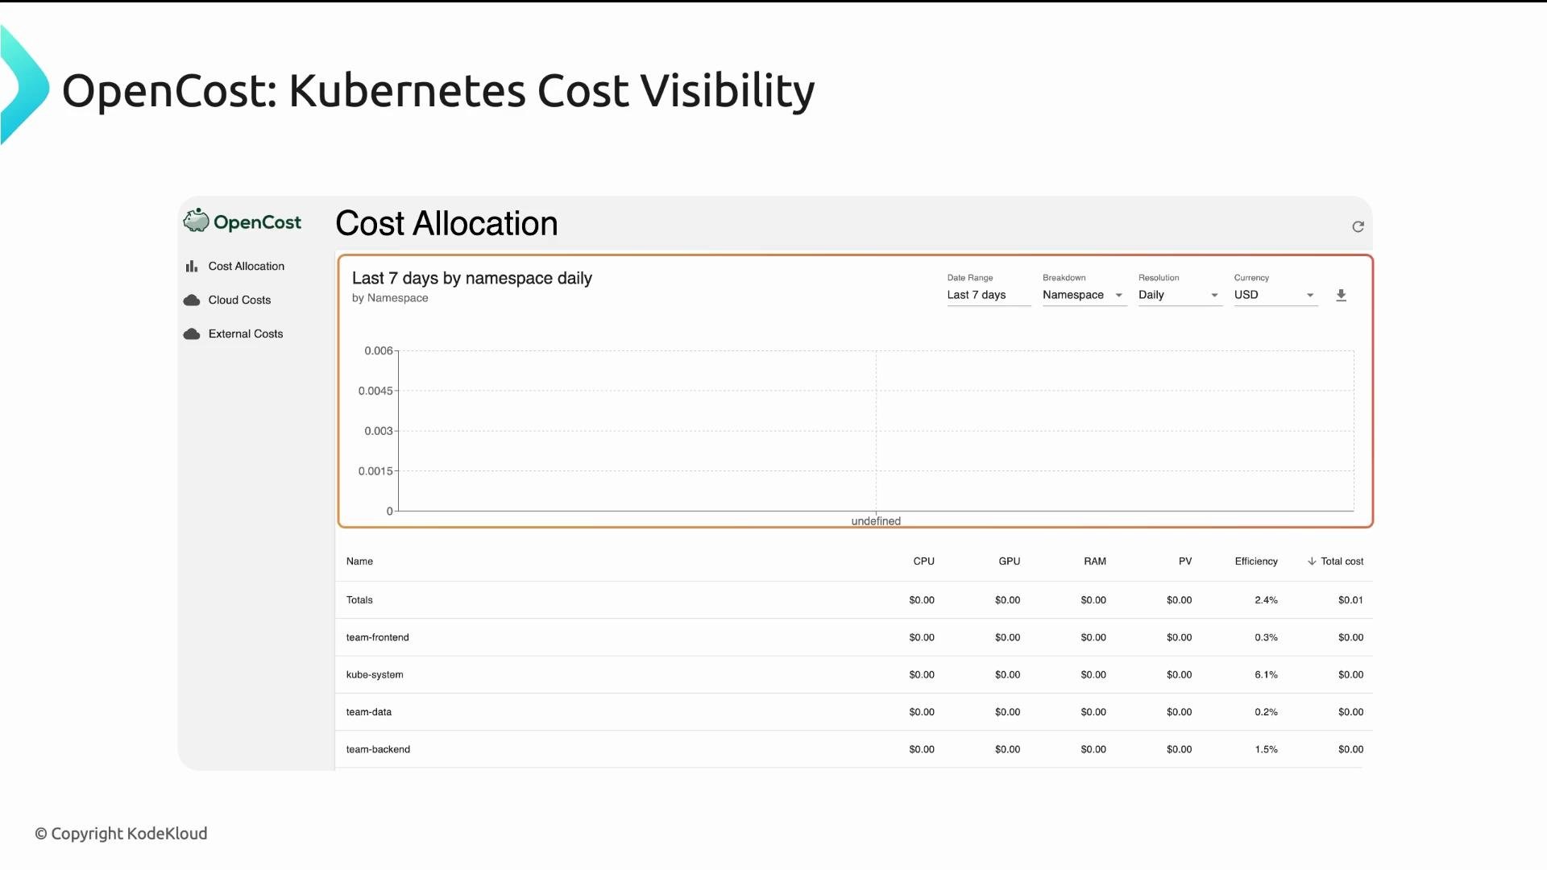Select the team-data namespace row
Image resolution: width=1547 pixels, height=870 pixels.
[x=853, y=712]
